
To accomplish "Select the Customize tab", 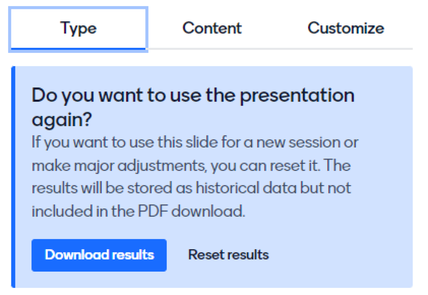I will 346,28.
